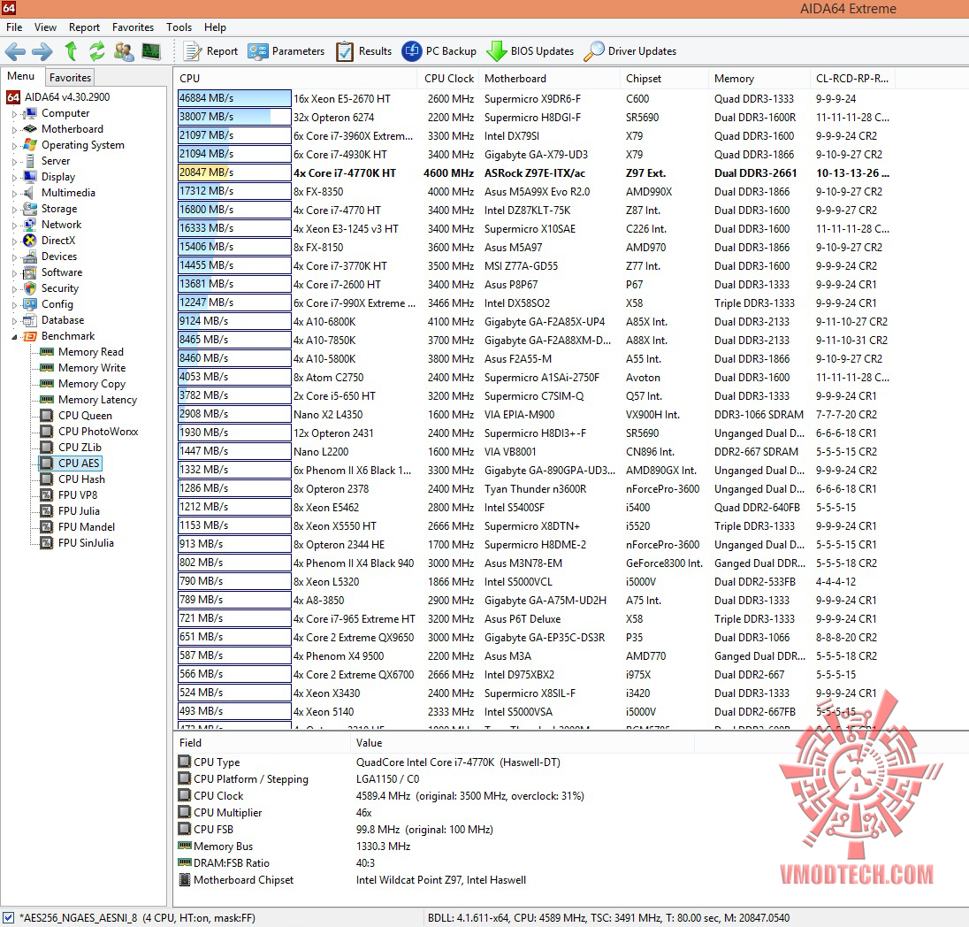Expand the Server tree node
969x927 pixels.
coord(14,161)
